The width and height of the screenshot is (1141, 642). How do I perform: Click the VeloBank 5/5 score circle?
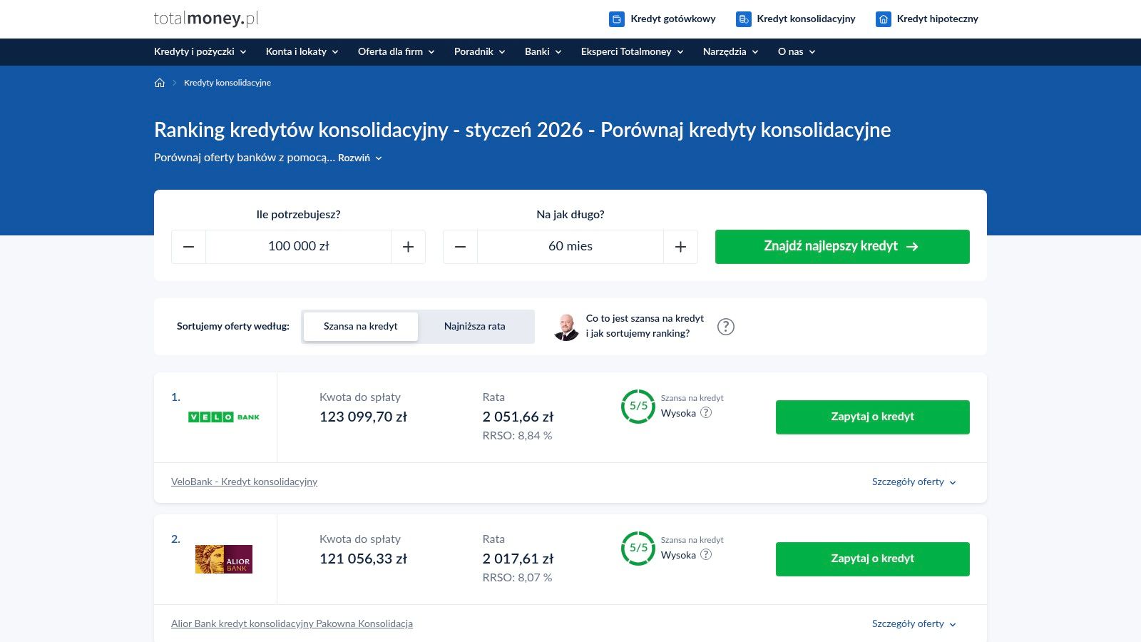[638, 406]
